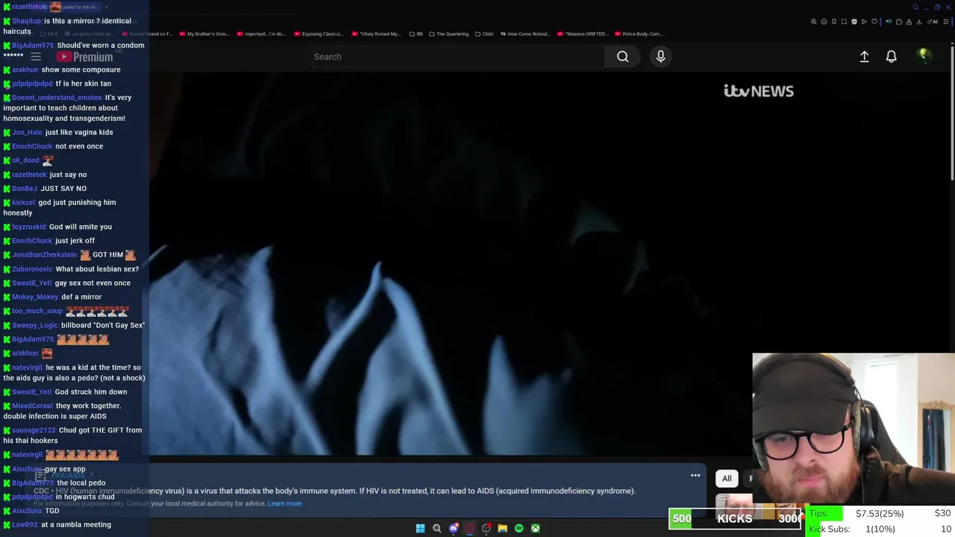Viewport: 955px width, 537px height.
Task: Open Windows Start button
Action: [420, 528]
